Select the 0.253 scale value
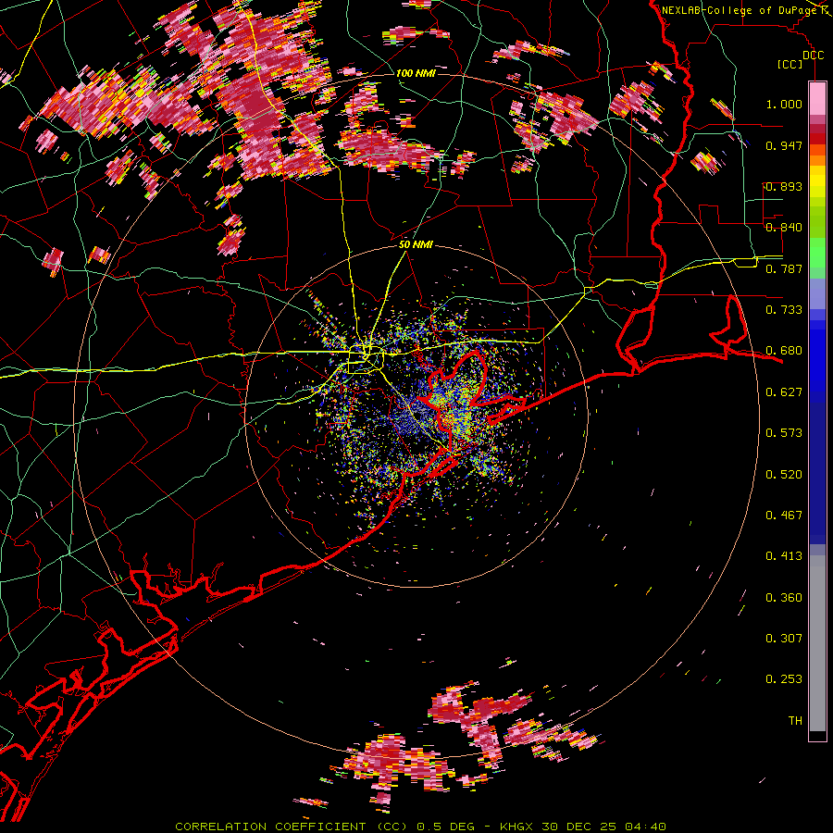833x833 pixels. pyautogui.click(x=784, y=679)
